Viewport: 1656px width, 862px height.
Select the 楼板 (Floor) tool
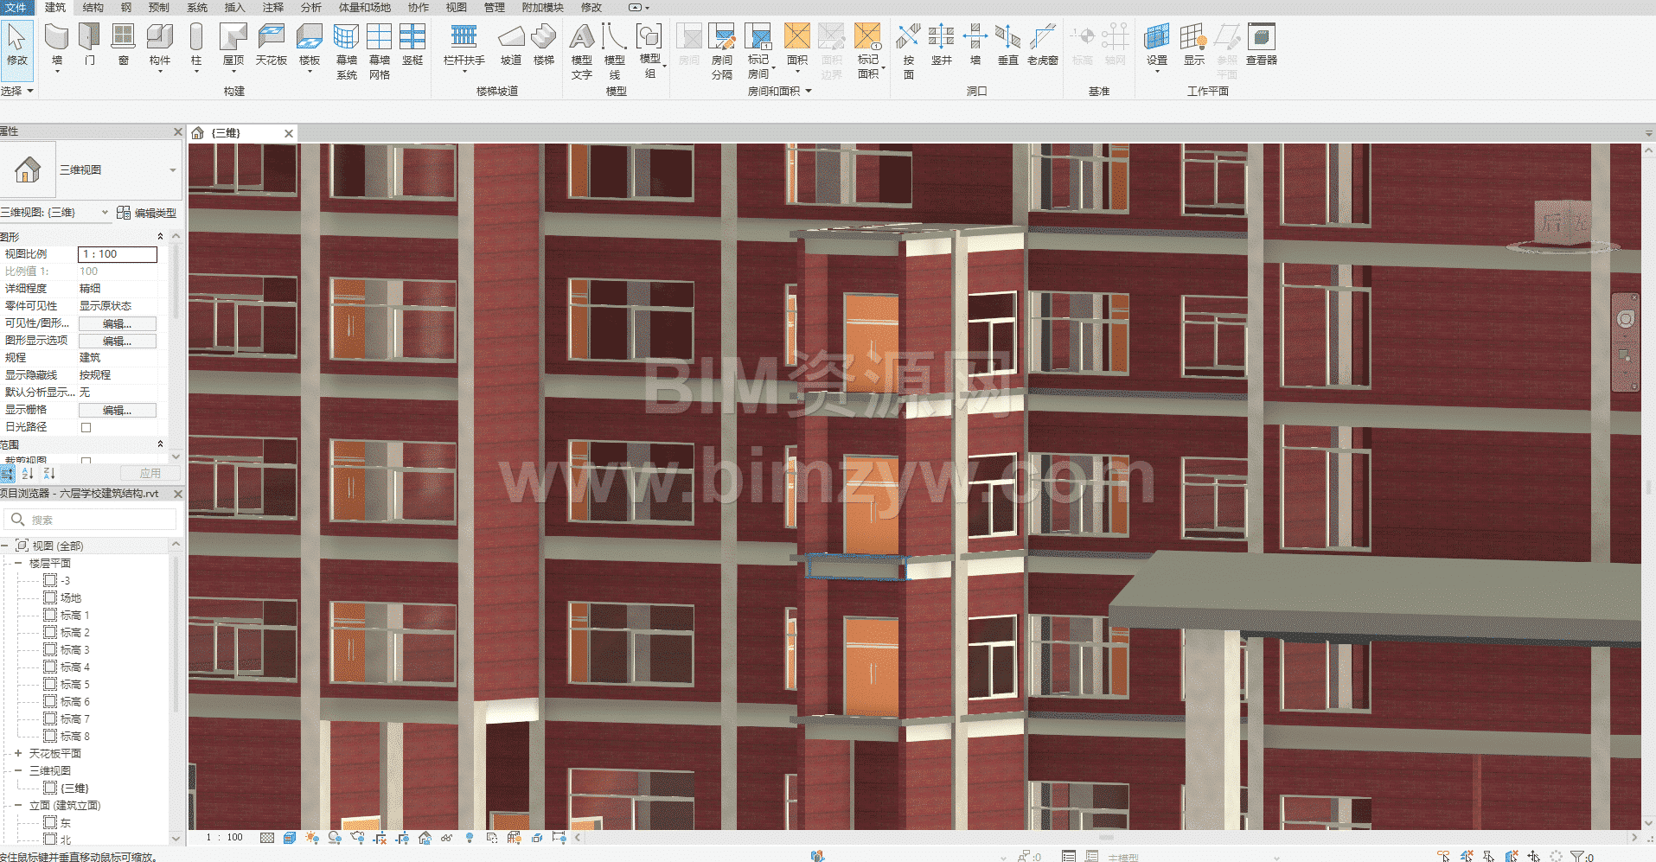[x=310, y=46]
